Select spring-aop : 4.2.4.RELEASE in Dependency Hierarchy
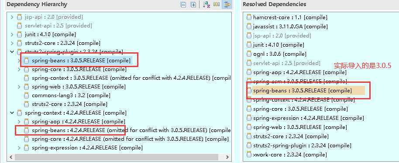The height and width of the screenshot is (163, 399). coord(79,121)
